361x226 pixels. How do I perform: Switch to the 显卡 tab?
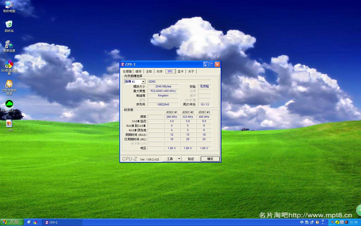pos(180,72)
